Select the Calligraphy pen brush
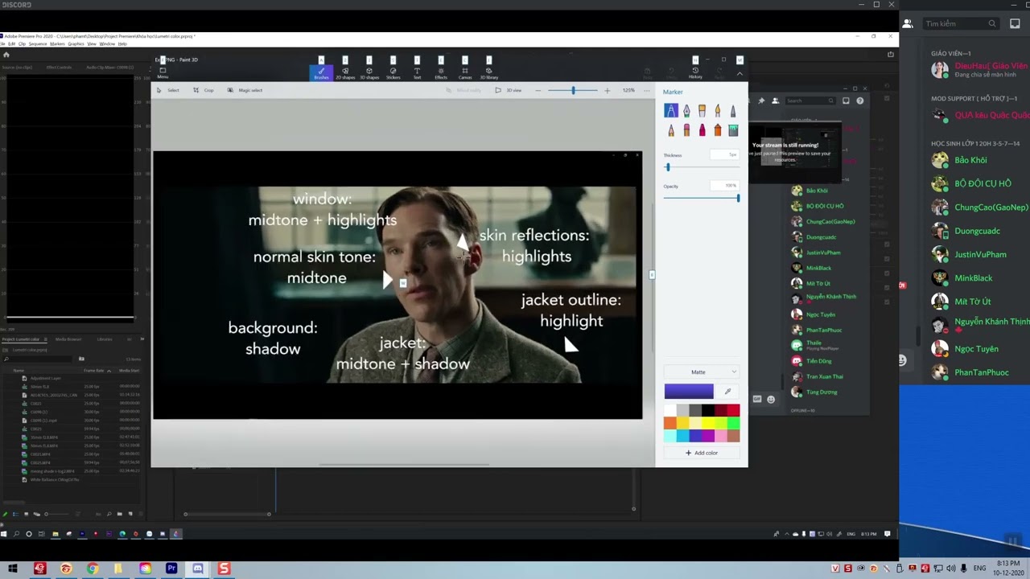Viewport: 1030px width, 579px height. 686,111
